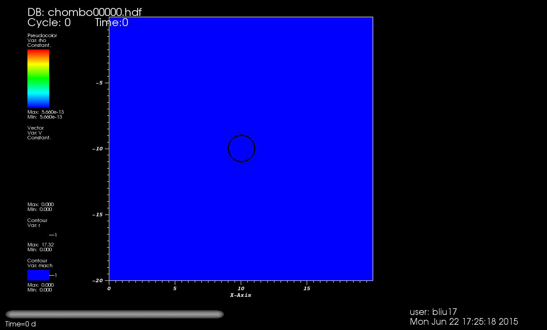Click the 'Var: r' contour legend text
The height and width of the screenshot is (330, 547).
[x=34, y=225]
